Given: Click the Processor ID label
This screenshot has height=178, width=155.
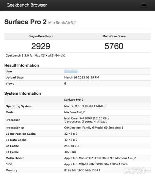Looking at the screenshot, I should click(x=15, y=128).
